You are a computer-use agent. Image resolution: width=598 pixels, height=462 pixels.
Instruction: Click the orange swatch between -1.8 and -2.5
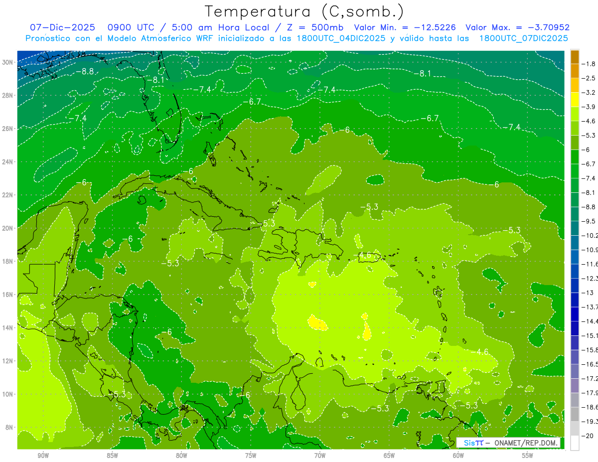(x=575, y=71)
